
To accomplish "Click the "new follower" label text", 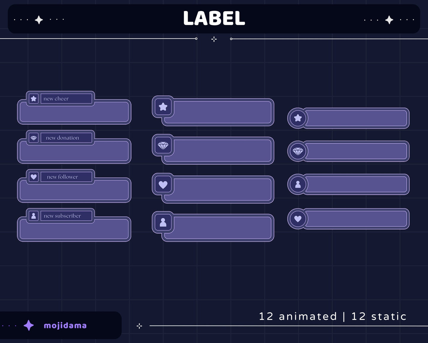I will 62,177.
